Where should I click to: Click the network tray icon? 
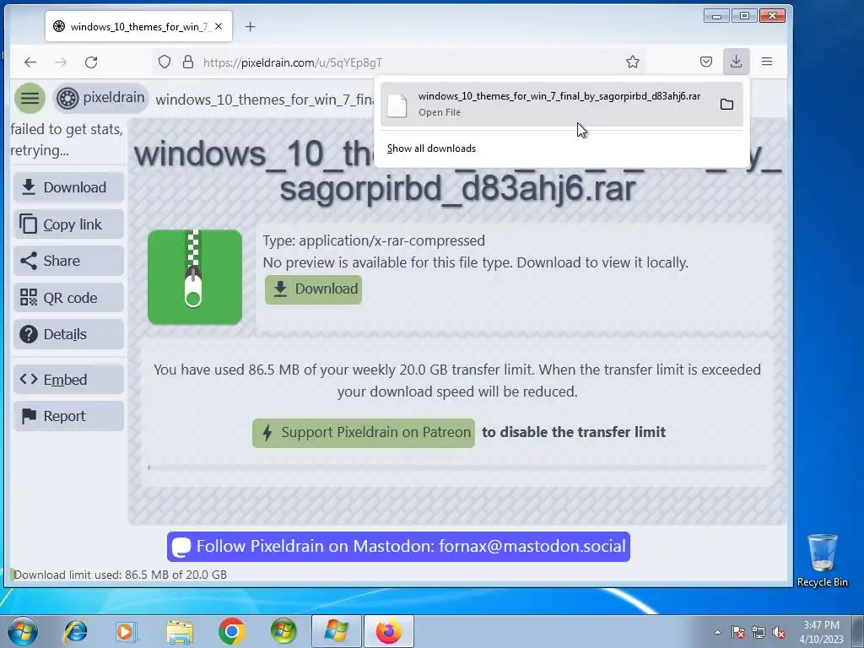click(x=759, y=633)
